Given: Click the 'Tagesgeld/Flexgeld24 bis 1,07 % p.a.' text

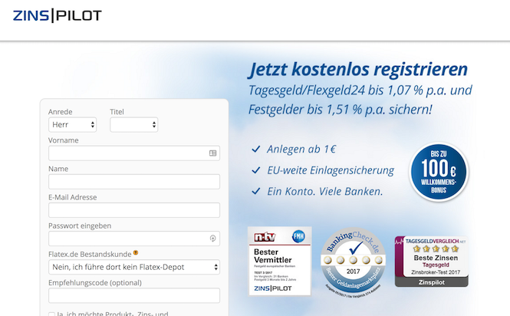Looking at the screenshot, I should pos(347,91).
